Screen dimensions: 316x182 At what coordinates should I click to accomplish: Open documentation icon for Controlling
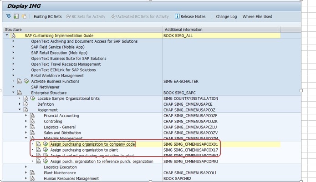click(x=32, y=121)
